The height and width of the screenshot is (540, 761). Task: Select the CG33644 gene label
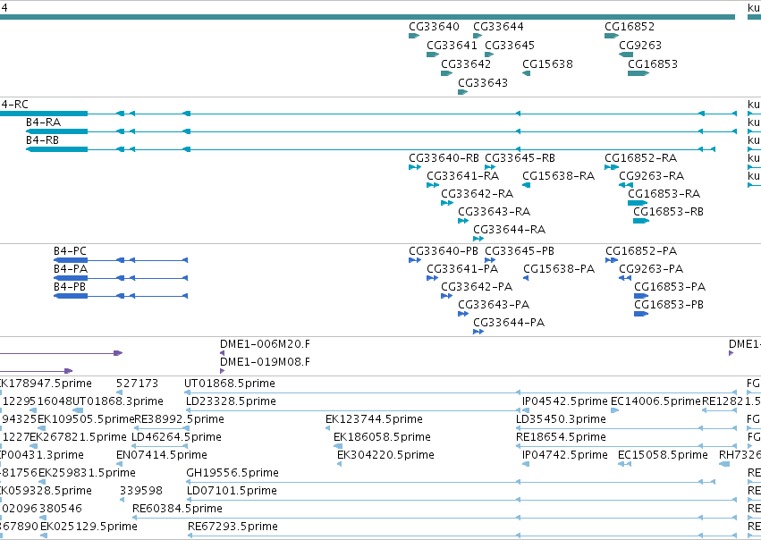(x=498, y=26)
